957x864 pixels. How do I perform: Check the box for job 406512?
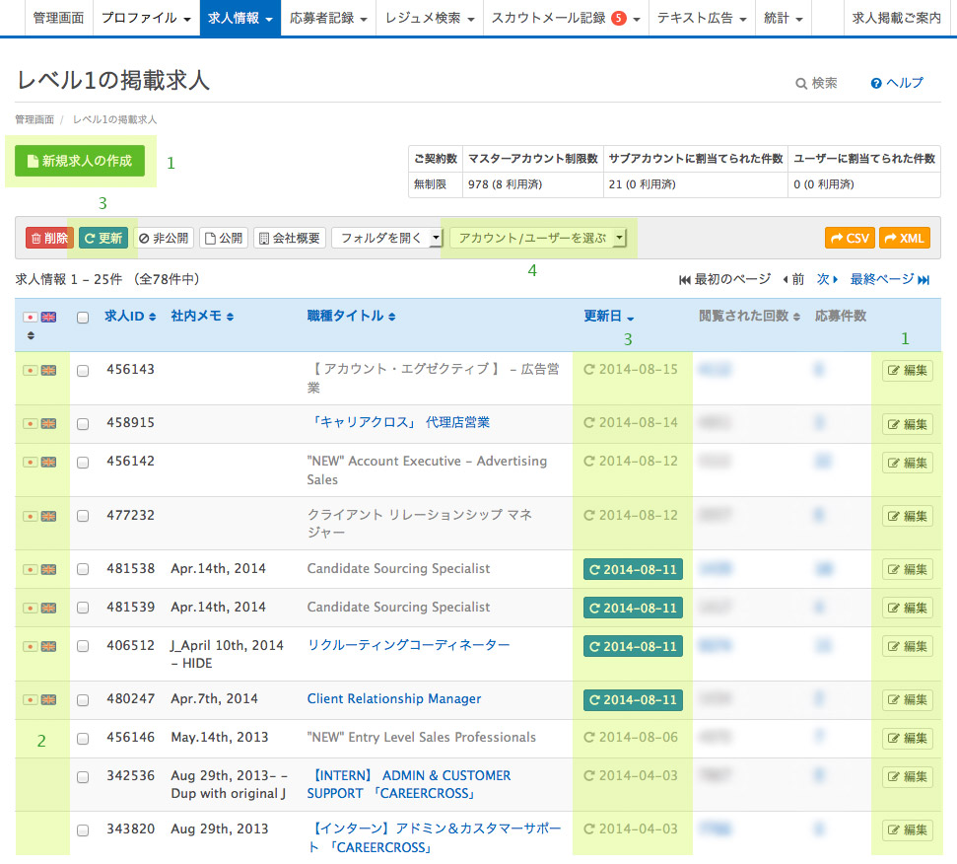[83, 646]
